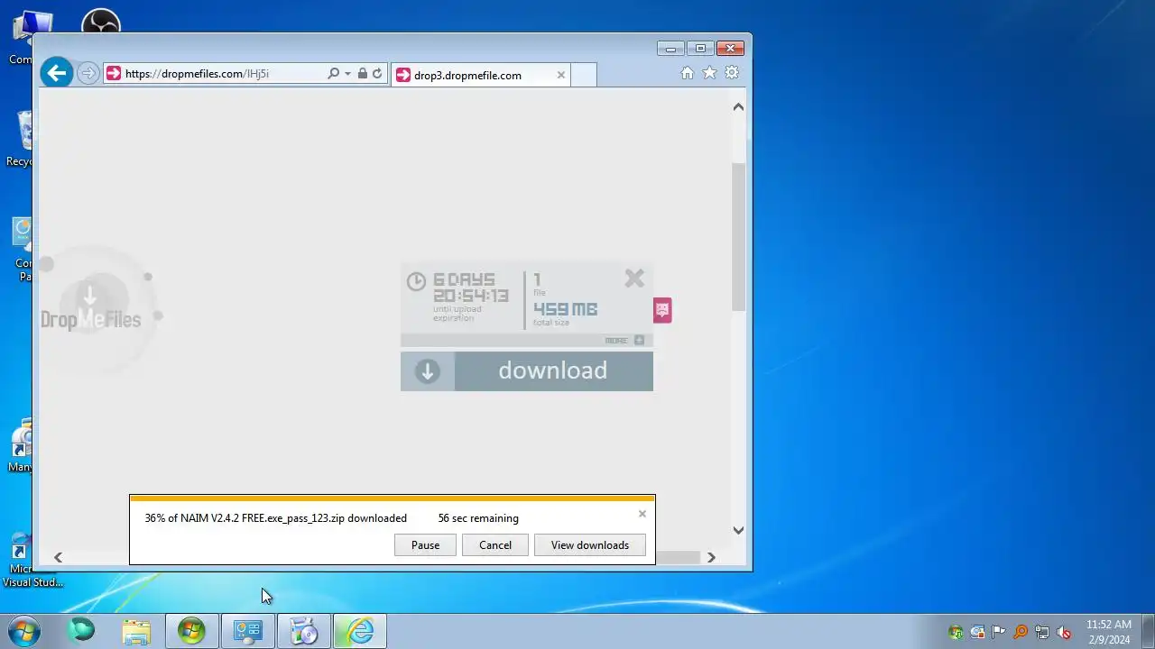Screen dimensions: 1155x649
Task: Click the 56 sec remaining text
Action: tap(478, 518)
